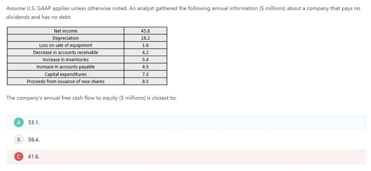Click the 45.8 value cell
The image size is (371, 171).
tap(145, 31)
